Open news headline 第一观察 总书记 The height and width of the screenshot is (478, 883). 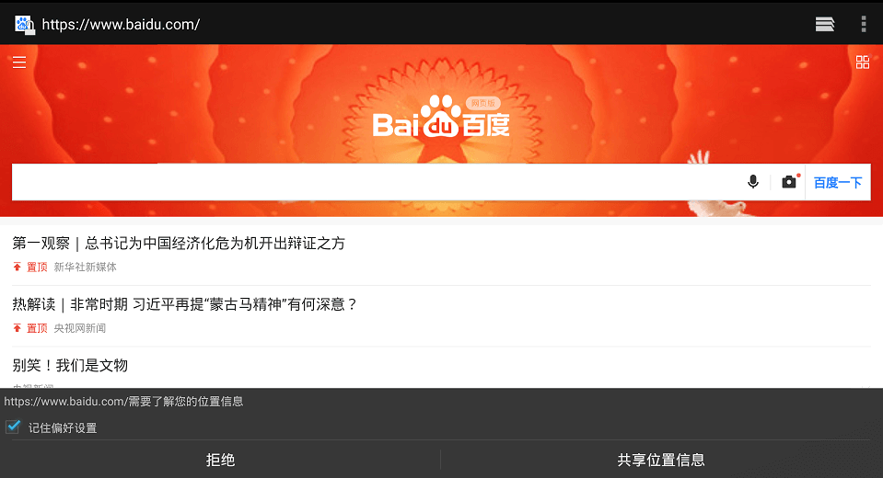pyautogui.click(x=179, y=243)
